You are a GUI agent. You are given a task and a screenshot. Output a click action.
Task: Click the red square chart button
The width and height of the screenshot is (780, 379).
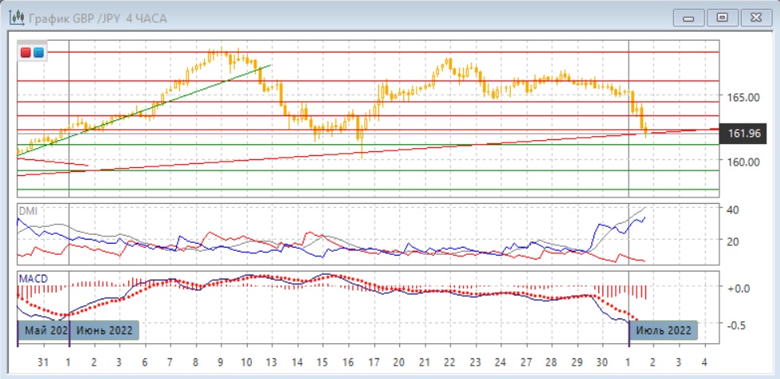[x=25, y=53]
